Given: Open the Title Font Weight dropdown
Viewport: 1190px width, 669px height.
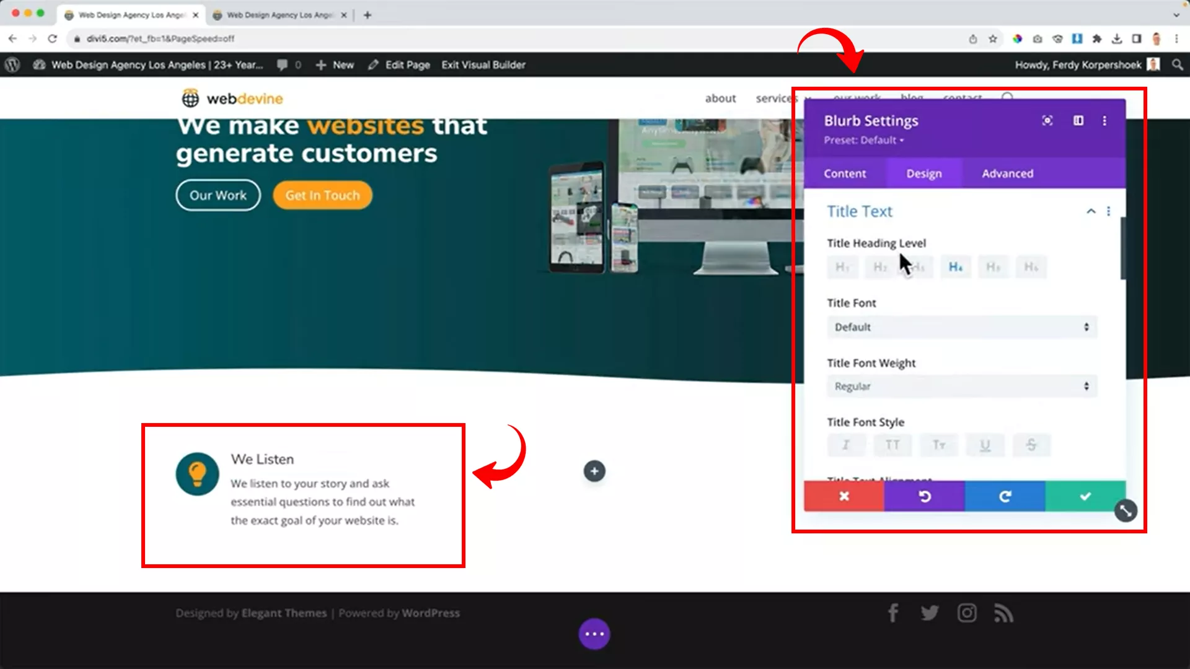Looking at the screenshot, I should 961,387.
